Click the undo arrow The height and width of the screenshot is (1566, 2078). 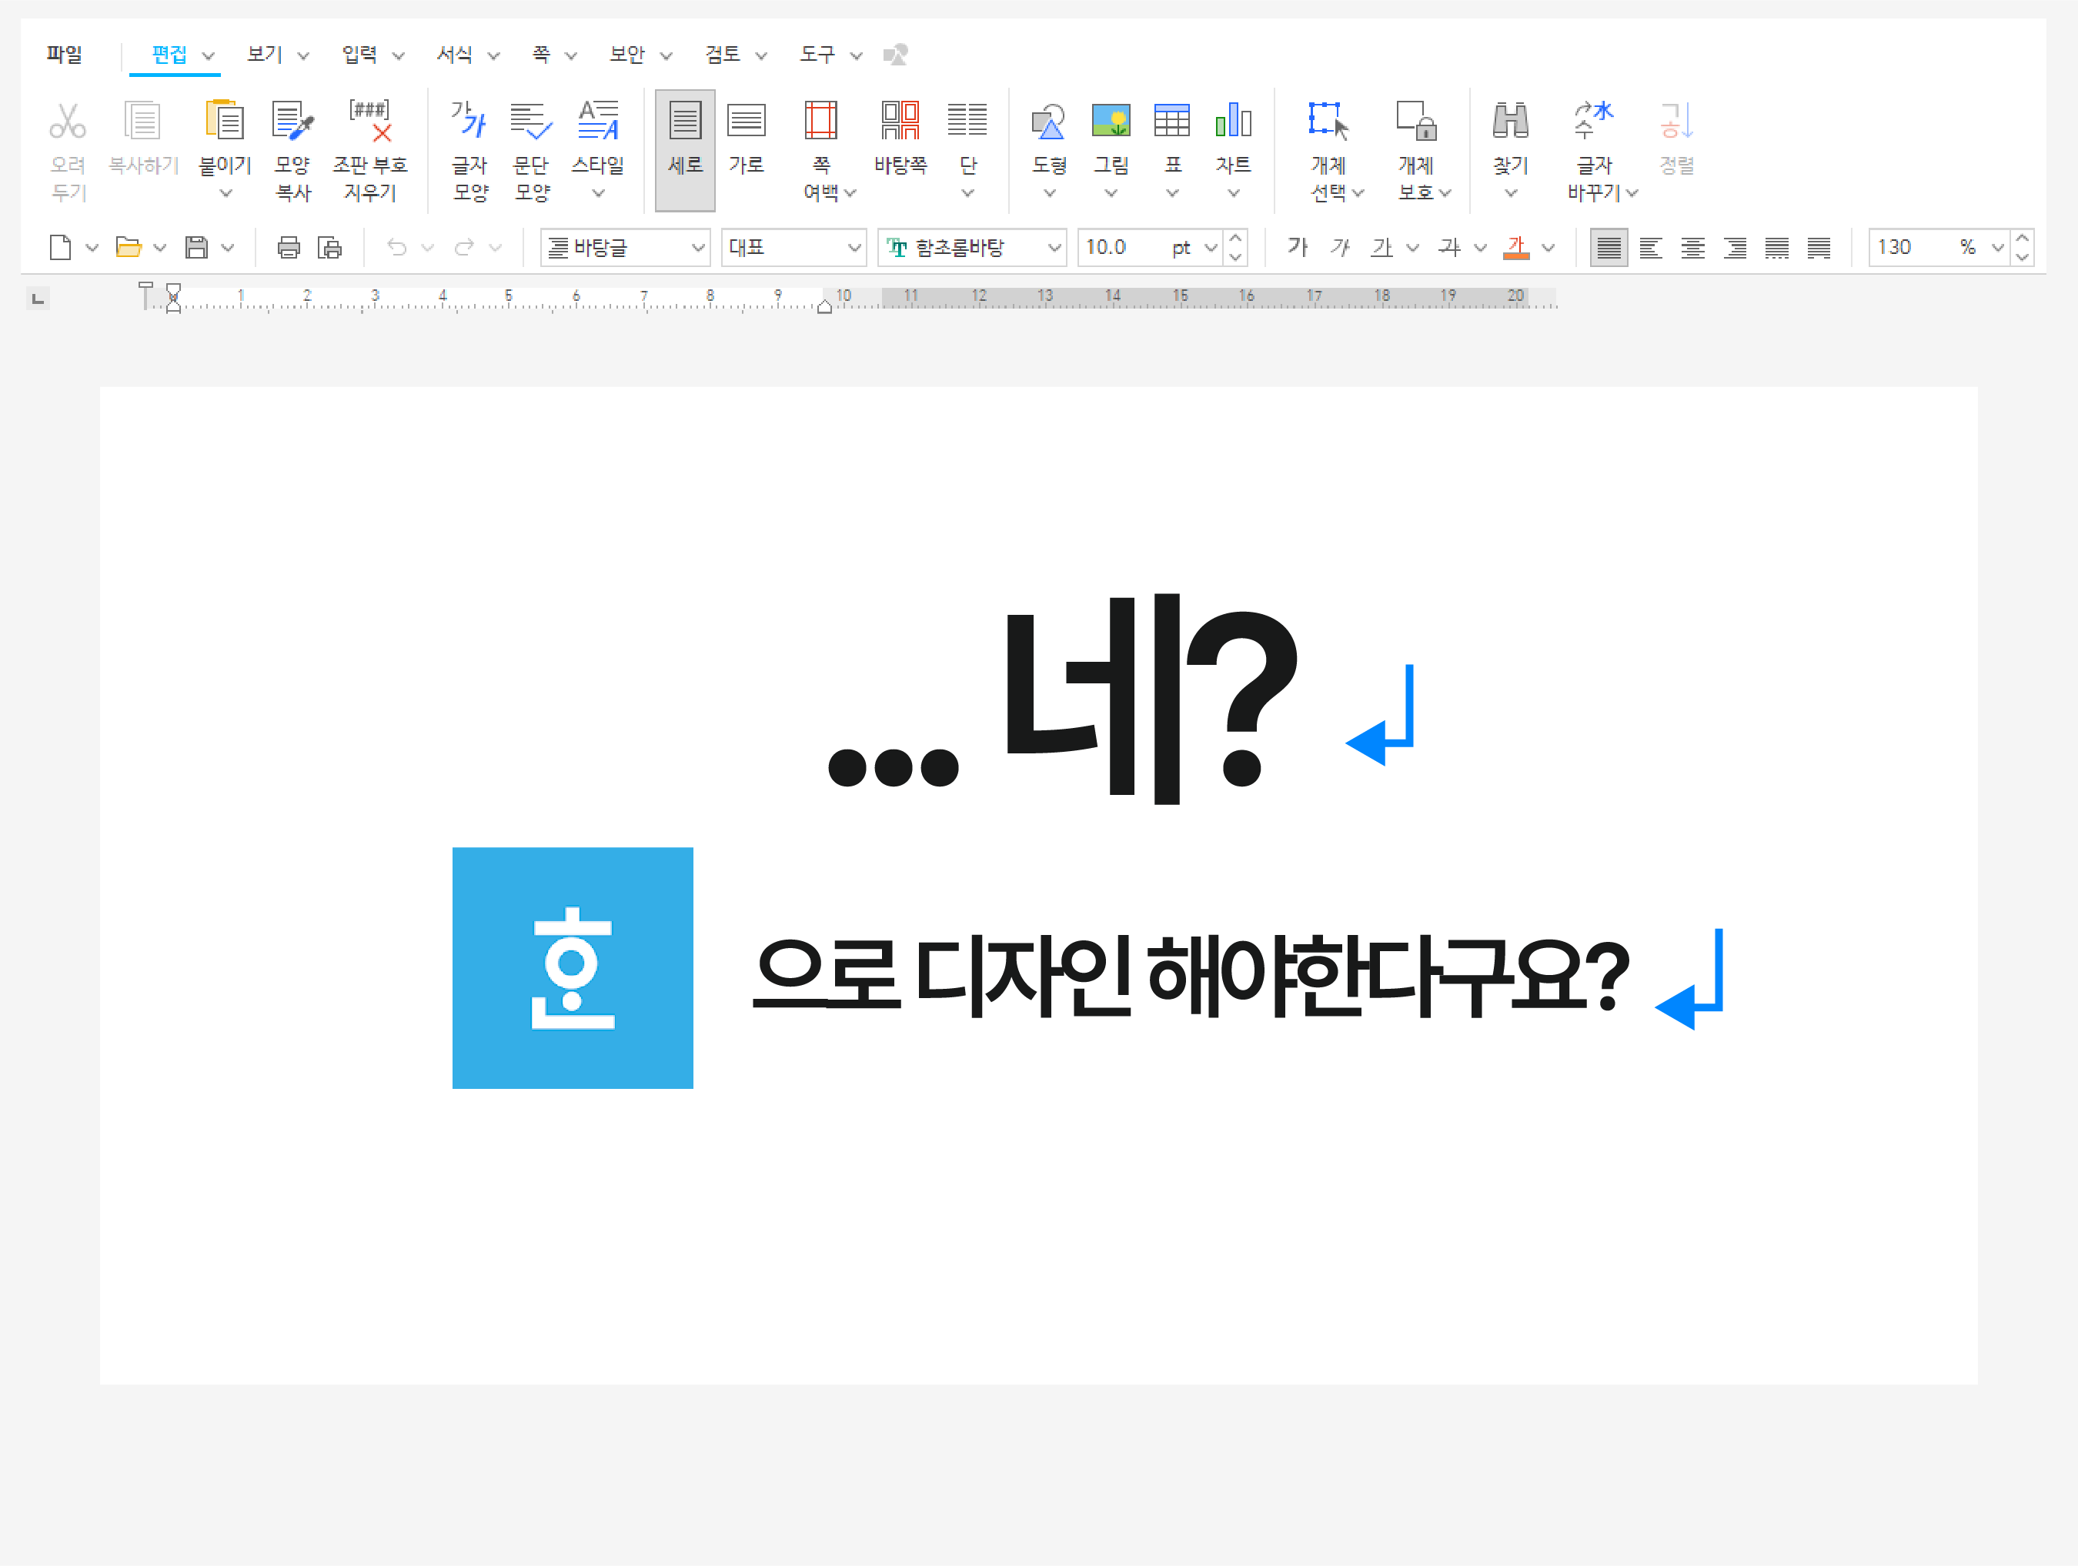click(x=396, y=247)
